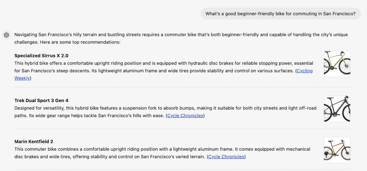Visit the Cycle Chronicles link under Marin Kentfield 2

(x=227, y=157)
